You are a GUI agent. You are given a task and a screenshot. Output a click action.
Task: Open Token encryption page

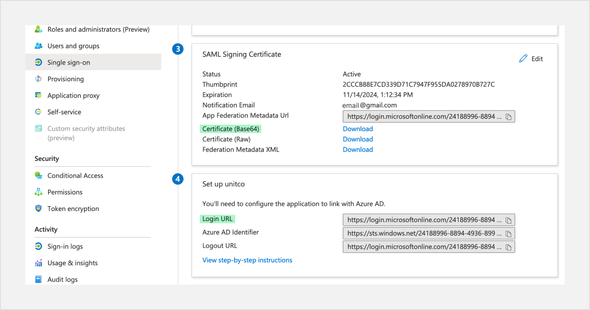[x=73, y=208]
